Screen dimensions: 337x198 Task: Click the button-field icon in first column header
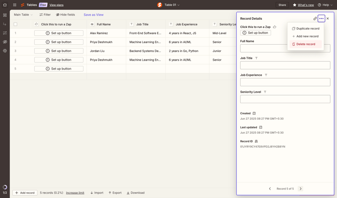click(x=36, y=24)
